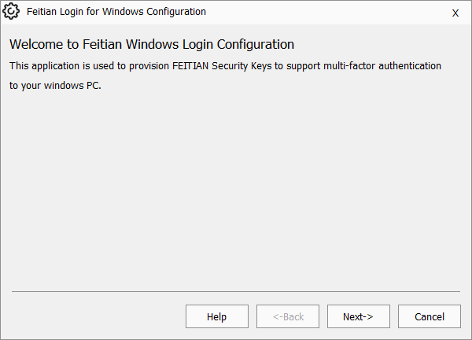Viewport: 472px width, 340px height.
Task: Click the gear icon in the title bar
Action: click(11, 12)
